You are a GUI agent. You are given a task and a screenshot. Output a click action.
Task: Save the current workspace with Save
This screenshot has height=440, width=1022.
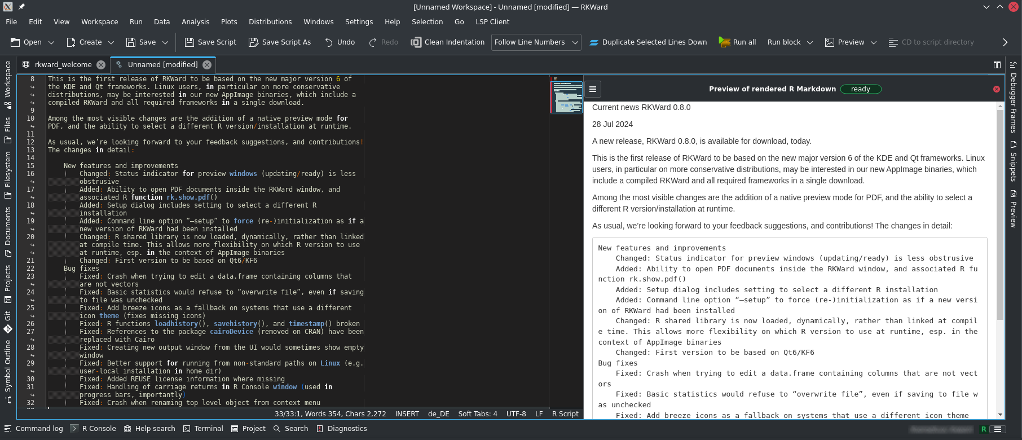pos(141,42)
